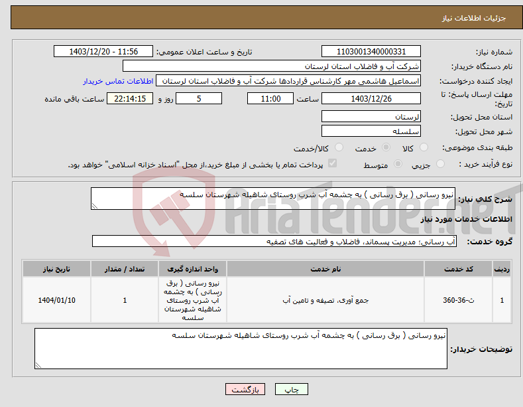The image size is (523, 407).
Task: Select the خدمت radio button
Action: pos(386,147)
